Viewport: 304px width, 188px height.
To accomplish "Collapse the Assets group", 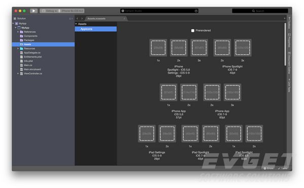I will point(76,24).
